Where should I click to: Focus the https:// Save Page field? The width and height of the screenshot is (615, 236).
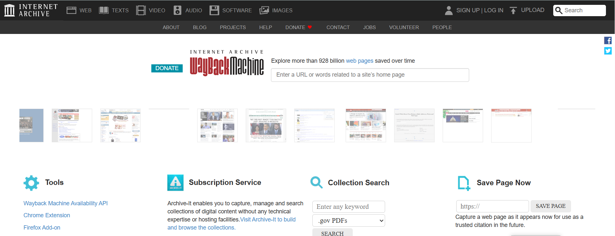tap(492, 206)
